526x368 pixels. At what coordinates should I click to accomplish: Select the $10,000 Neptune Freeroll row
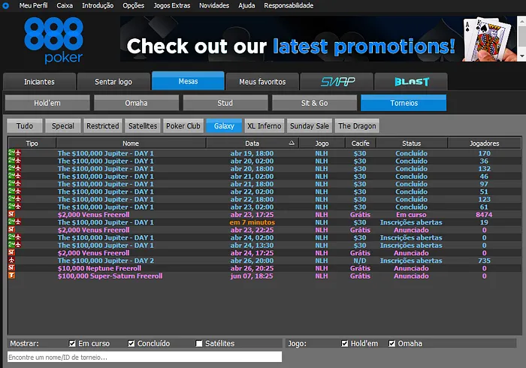pos(265,268)
